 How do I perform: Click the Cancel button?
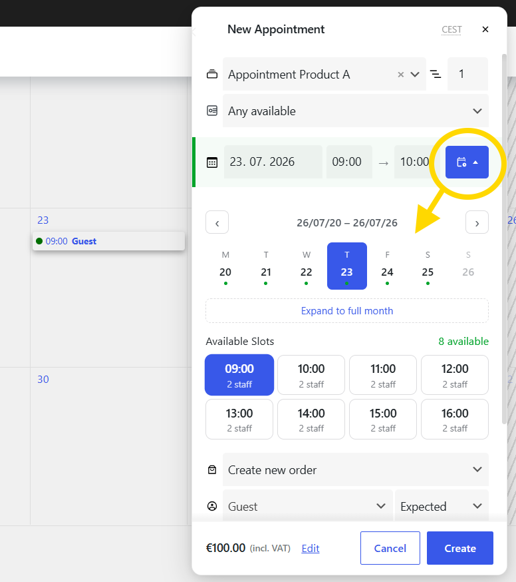click(390, 548)
